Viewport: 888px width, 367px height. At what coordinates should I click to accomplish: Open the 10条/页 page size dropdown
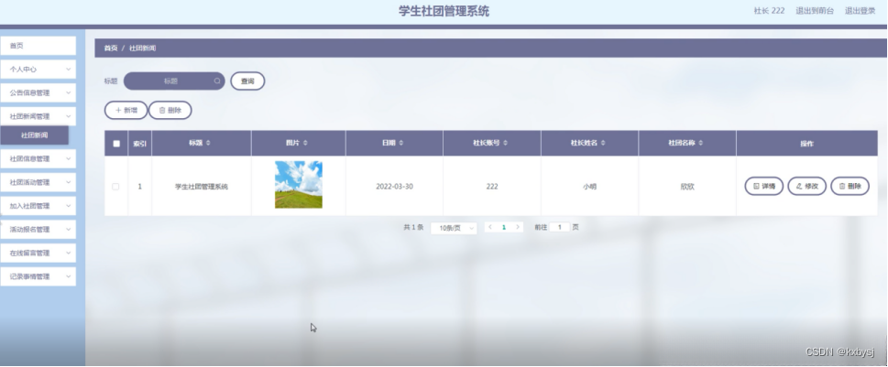click(454, 228)
